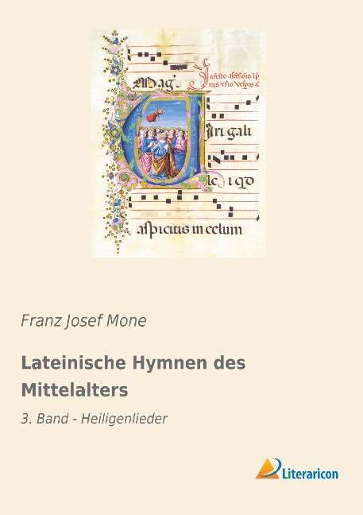
Task: Select the title line Lateinische Hymnen des
Action: (133, 363)
